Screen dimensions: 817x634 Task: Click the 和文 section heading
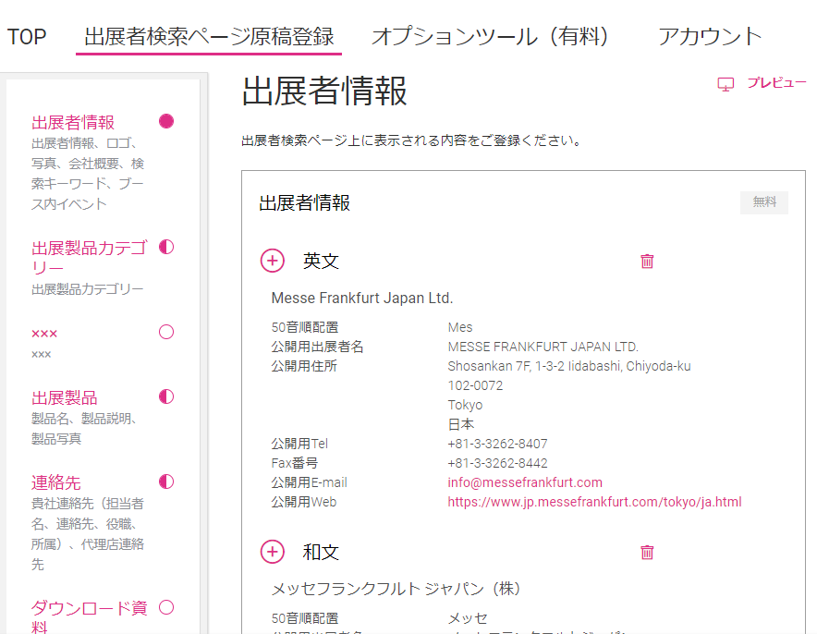(321, 553)
